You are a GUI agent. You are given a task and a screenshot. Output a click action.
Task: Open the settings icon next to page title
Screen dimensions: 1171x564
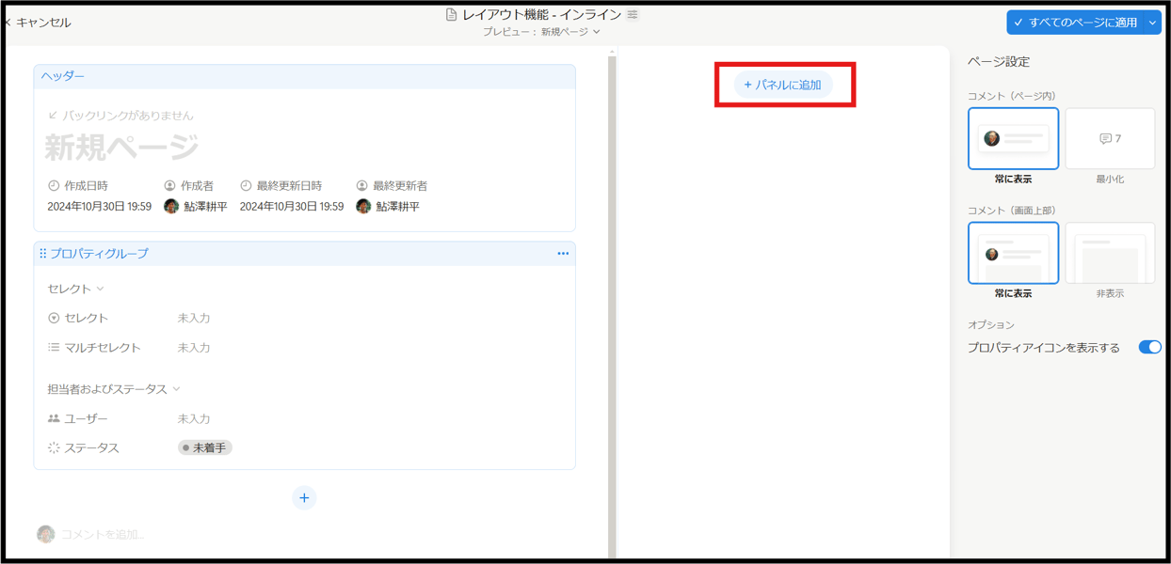coord(632,14)
